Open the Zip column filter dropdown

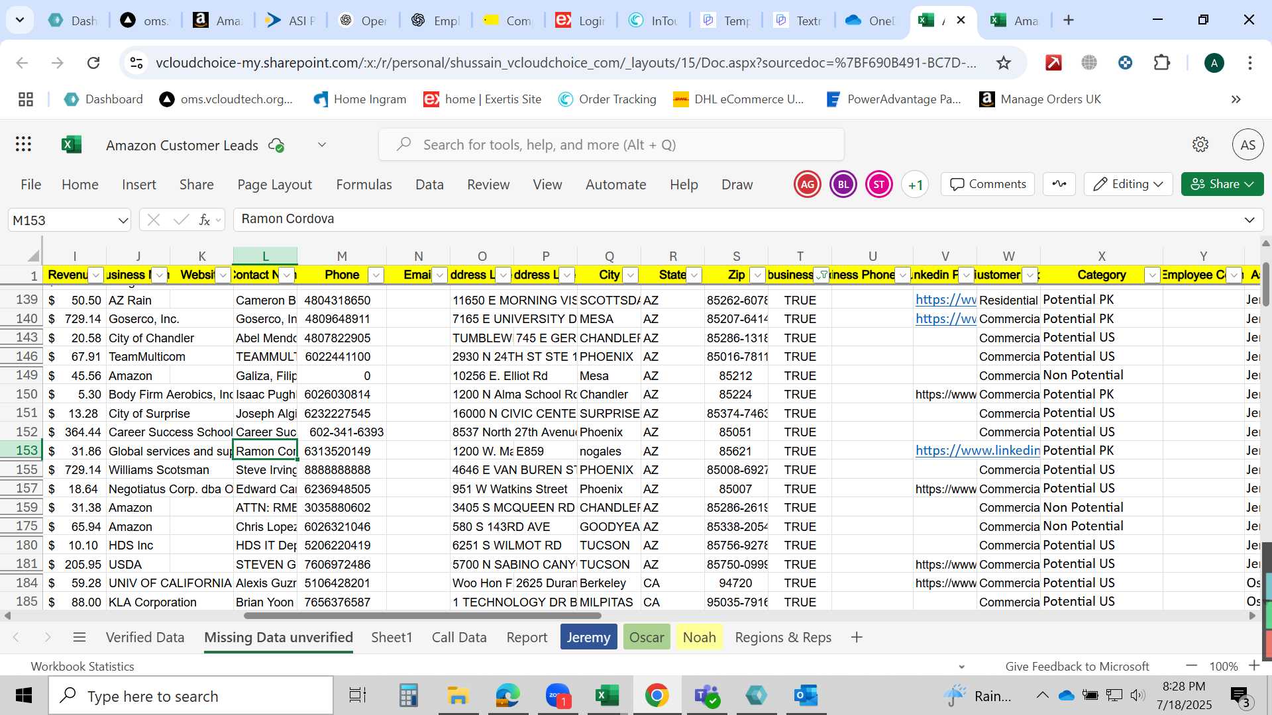(758, 275)
